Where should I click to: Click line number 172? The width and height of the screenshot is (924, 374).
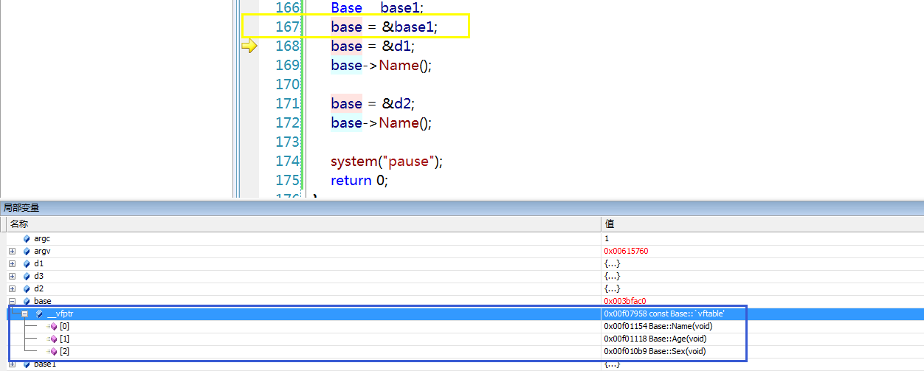(x=287, y=123)
